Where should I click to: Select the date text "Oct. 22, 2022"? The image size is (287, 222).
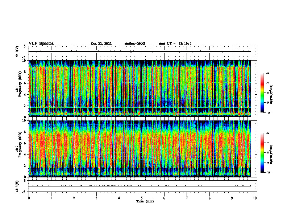pos(101,44)
